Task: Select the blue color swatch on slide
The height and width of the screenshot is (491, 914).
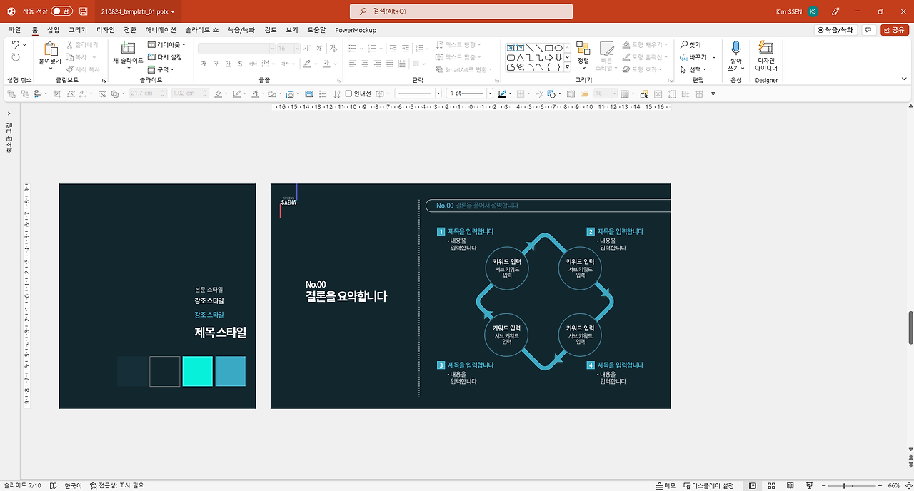Action: pyautogui.click(x=230, y=371)
